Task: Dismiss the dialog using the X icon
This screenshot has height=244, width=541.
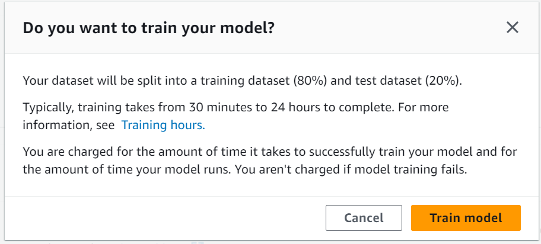Action: 513,28
